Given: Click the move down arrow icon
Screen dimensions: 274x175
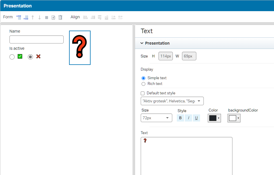Looking at the screenshot, I should pos(40,17).
